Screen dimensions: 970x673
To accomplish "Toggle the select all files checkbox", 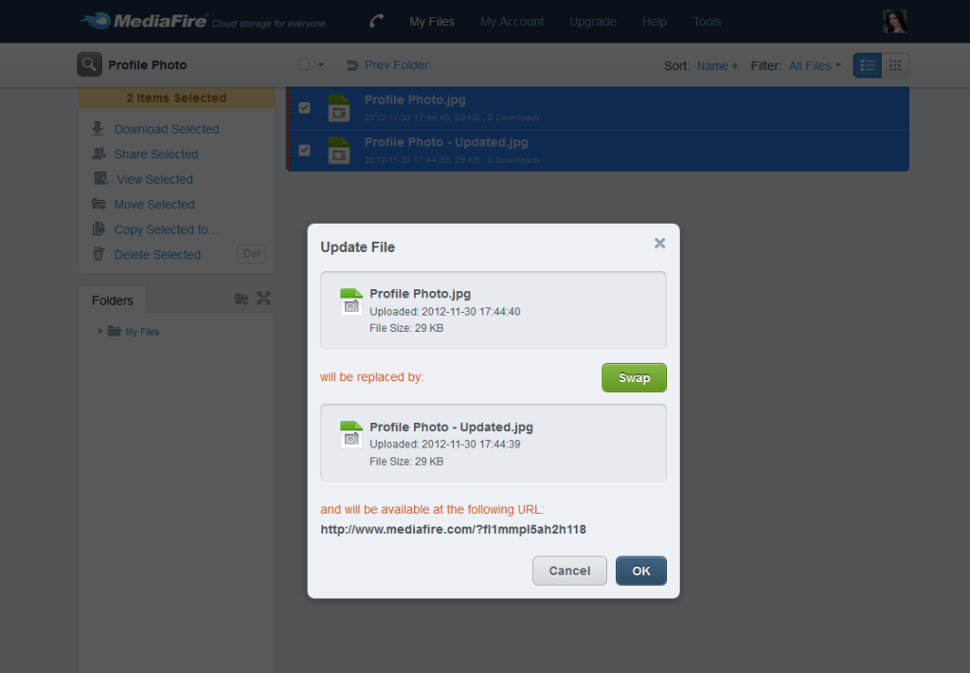I will pyautogui.click(x=304, y=65).
